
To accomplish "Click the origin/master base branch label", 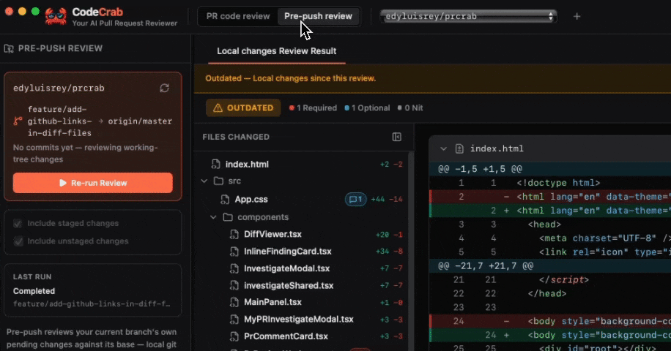I will (140, 121).
